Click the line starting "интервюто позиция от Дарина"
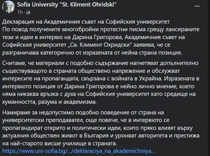This screenshot has height=156, width=210. (x=98, y=86)
